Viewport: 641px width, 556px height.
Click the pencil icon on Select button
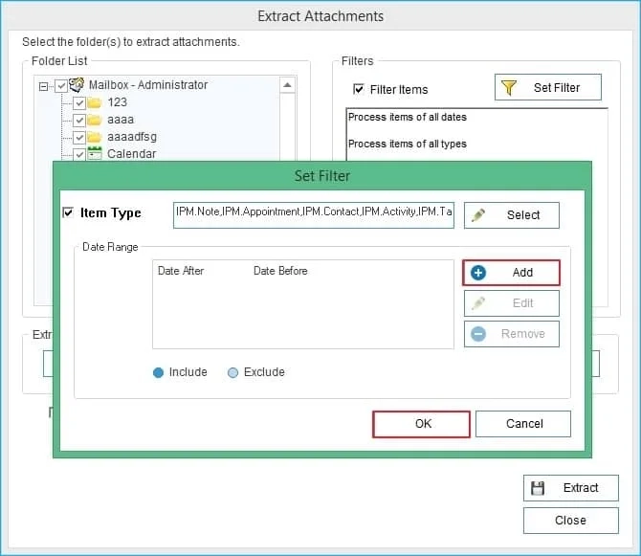pyautogui.click(x=478, y=215)
